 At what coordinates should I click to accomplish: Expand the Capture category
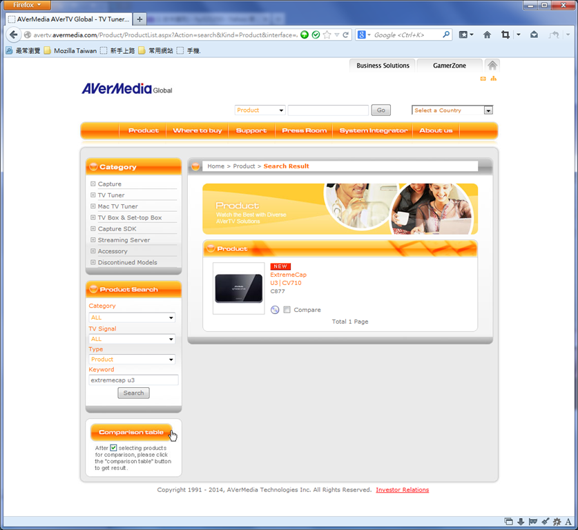[x=93, y=184]
